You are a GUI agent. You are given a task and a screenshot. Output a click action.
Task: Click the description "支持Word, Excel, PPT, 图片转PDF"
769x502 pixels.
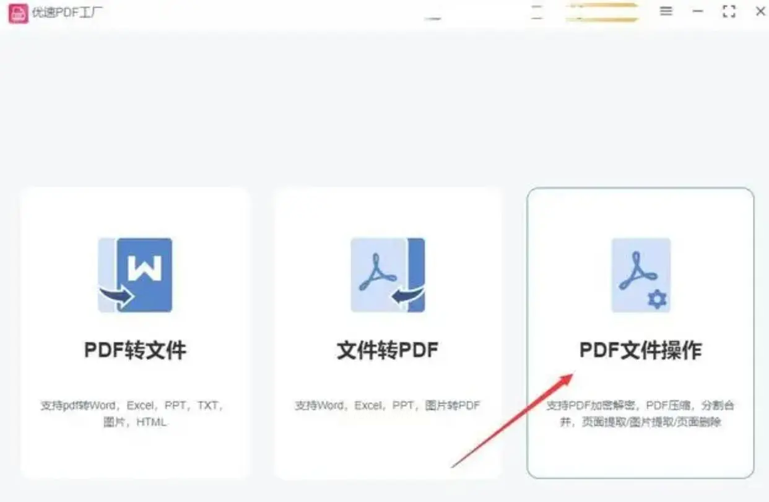(x=388, y=406)
